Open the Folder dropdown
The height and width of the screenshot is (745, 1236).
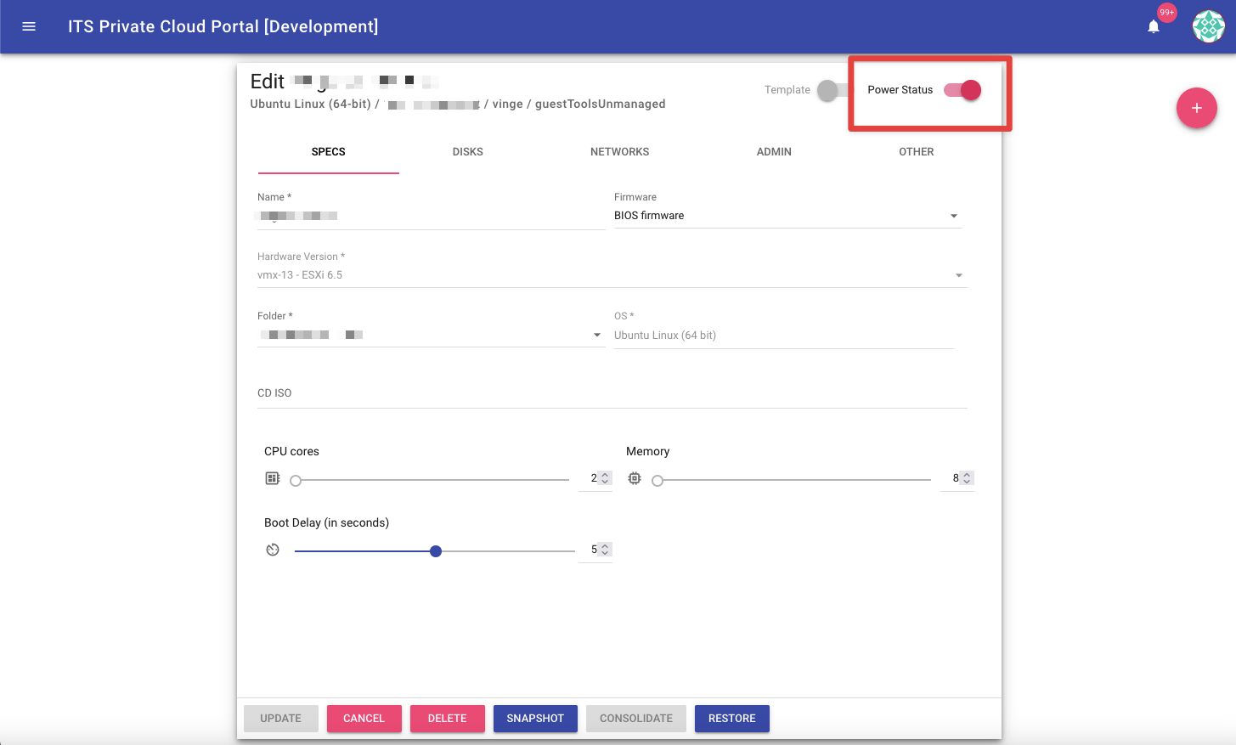click(597, 335)
